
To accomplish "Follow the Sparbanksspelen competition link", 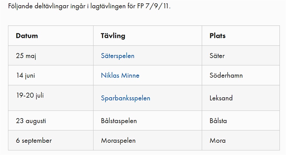I will tap(125, 98).
